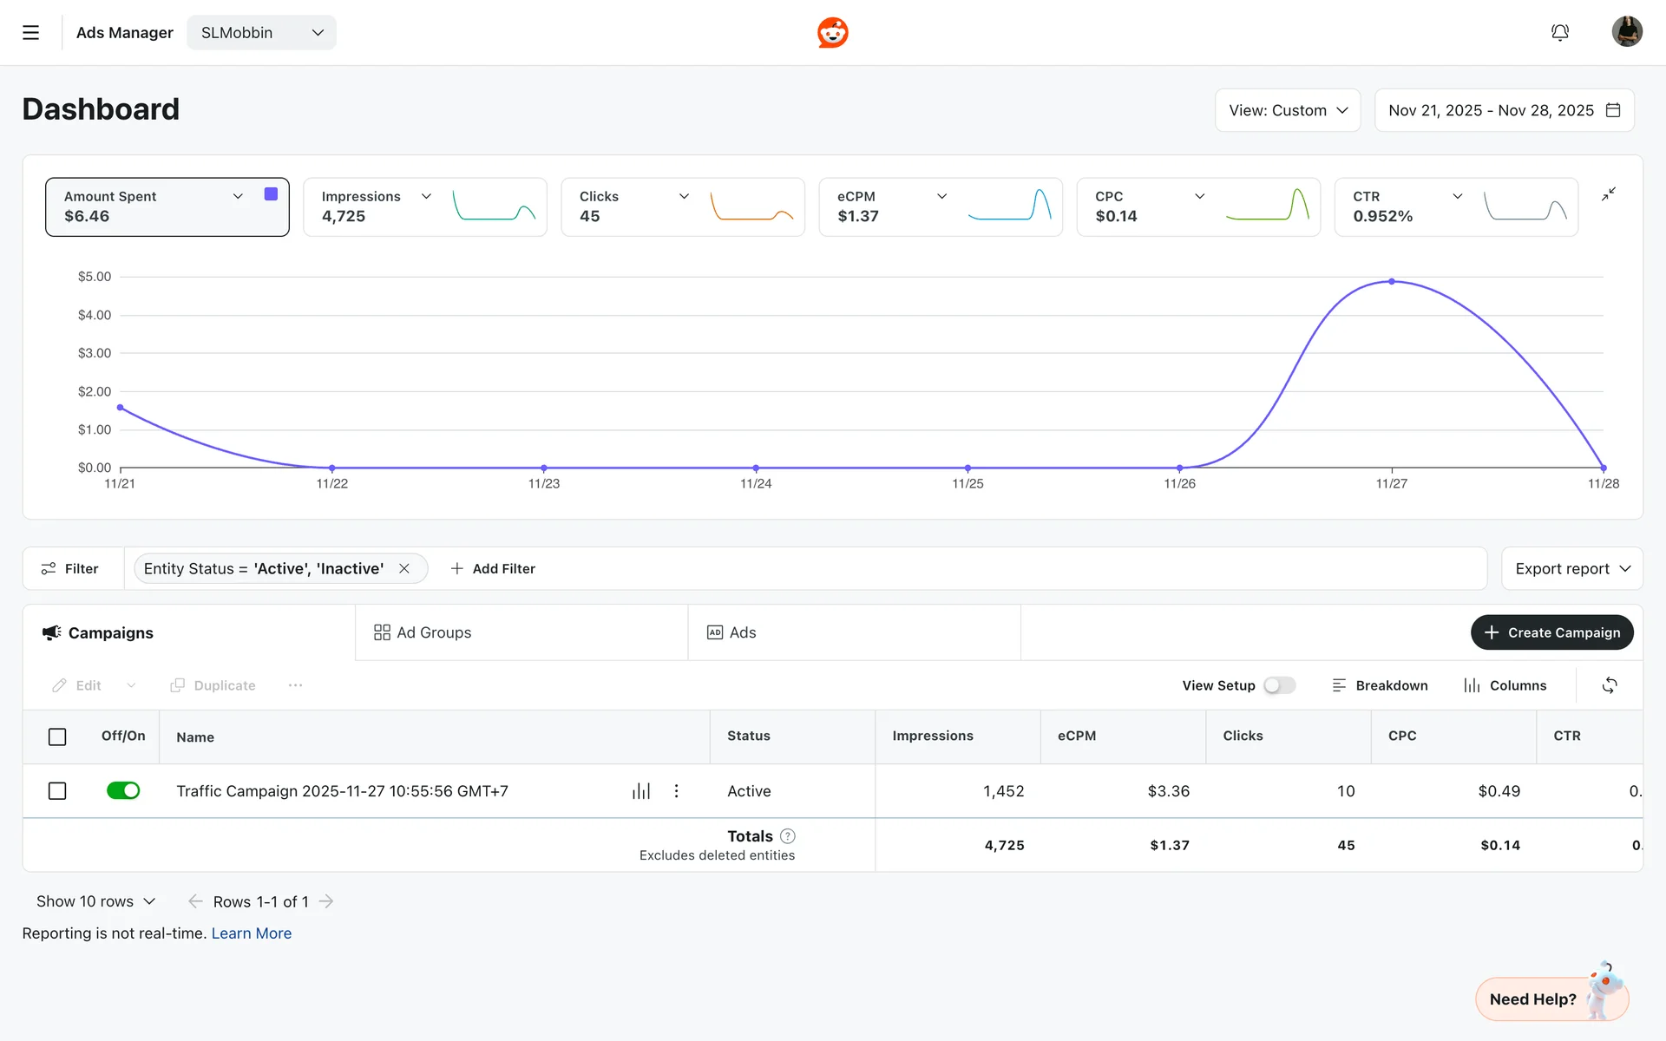Open the Learn More link

click(251, 933)
